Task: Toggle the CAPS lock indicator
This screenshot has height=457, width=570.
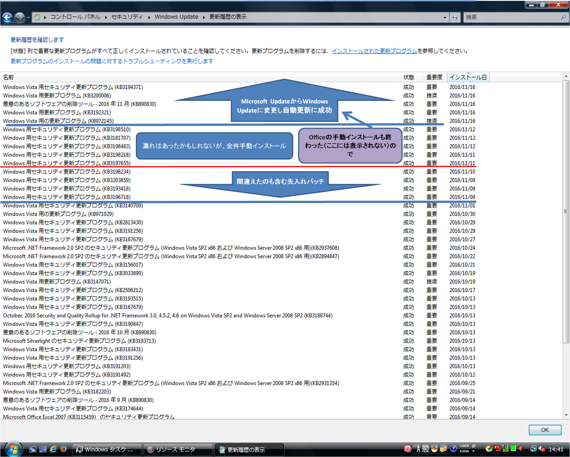Action: click(x=464, y=446)
